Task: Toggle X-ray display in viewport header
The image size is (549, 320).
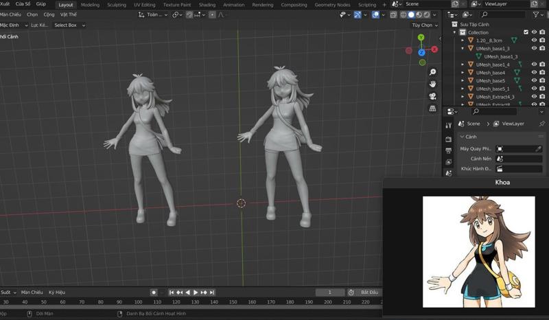Action: coord(394,14)
